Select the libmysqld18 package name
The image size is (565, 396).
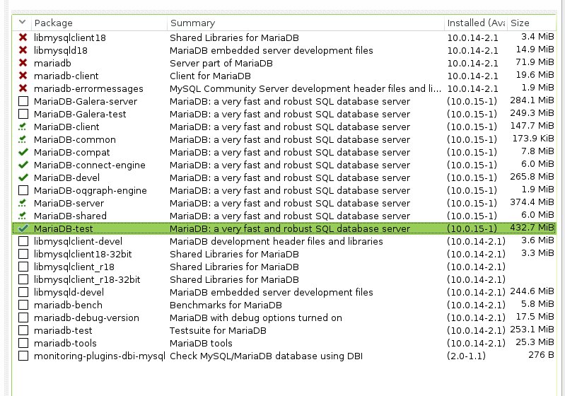(x=61, y=50)
